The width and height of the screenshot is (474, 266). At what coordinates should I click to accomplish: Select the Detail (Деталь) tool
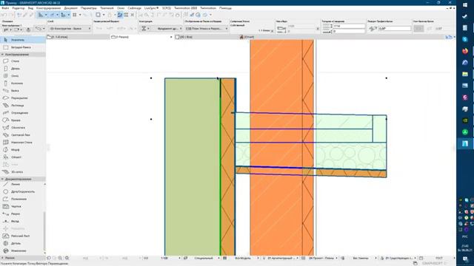point(21,243)
